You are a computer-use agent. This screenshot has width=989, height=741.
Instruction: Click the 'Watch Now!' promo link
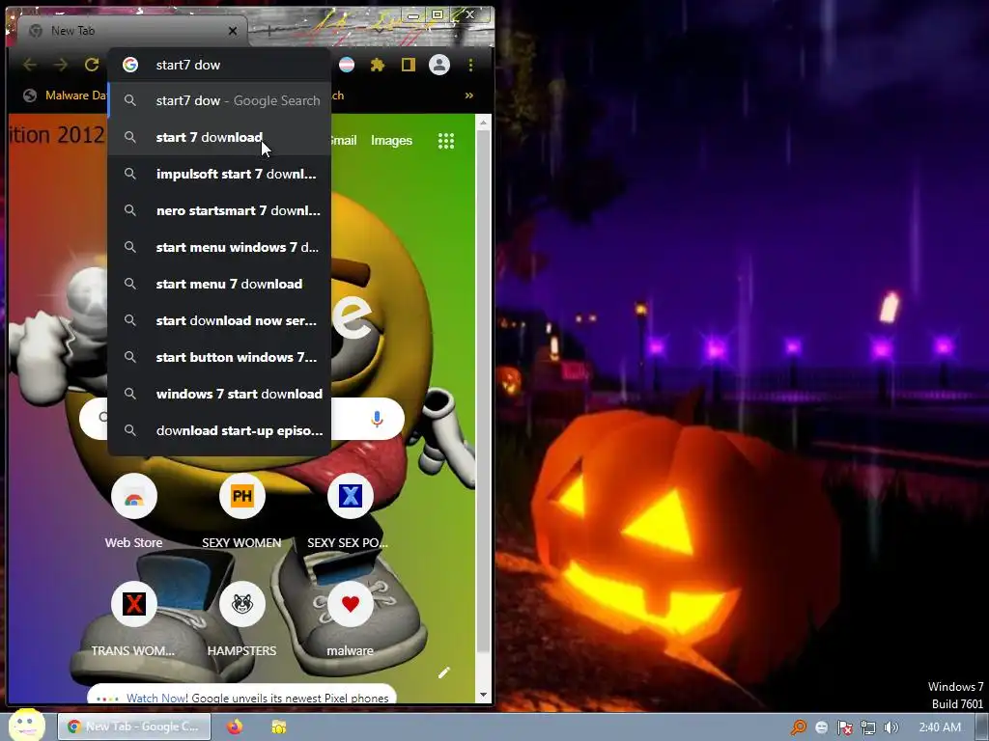[156, 698]
